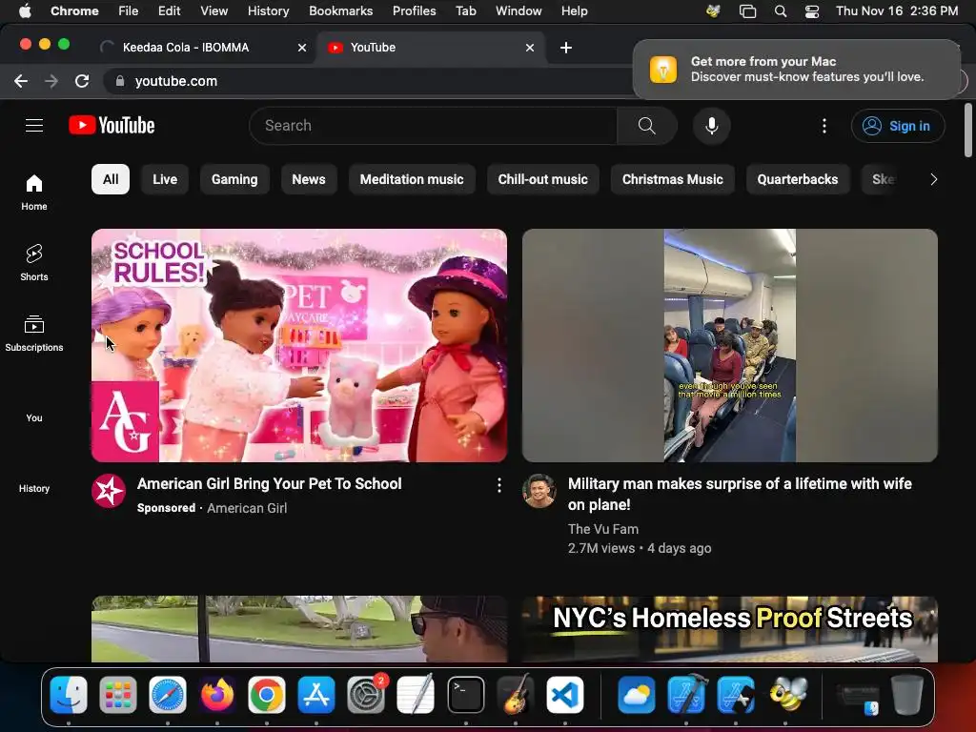
Task: Open the Profiles menu
Action: (414, 11)
